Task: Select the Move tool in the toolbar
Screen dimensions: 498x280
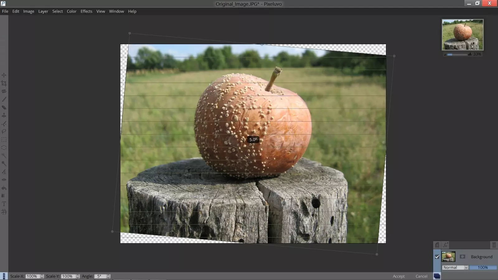Action: tap(4, 75)
